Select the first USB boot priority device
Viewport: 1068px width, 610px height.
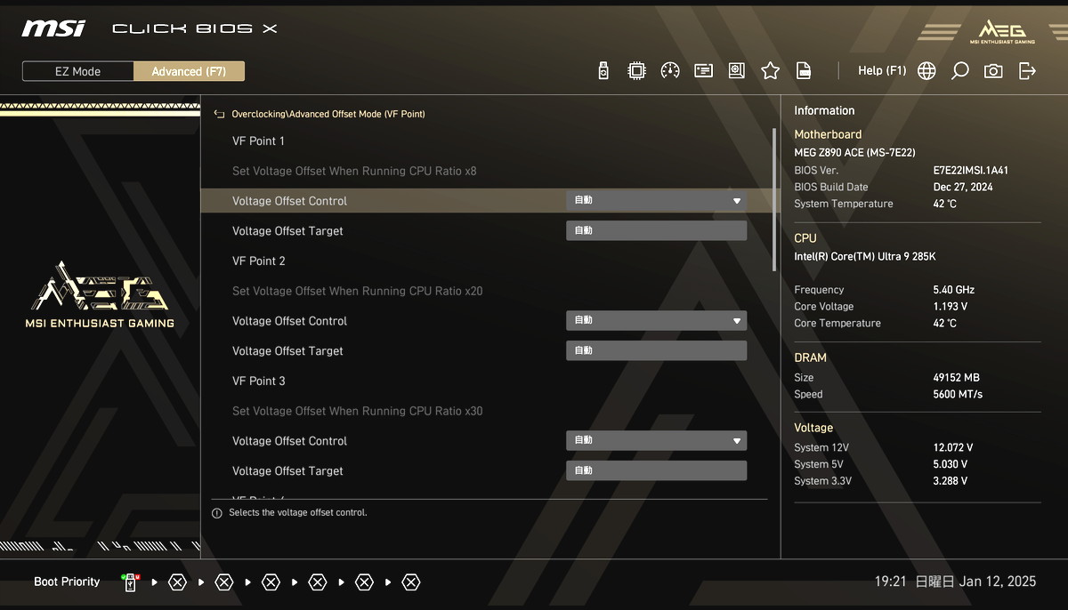(131, 582)
